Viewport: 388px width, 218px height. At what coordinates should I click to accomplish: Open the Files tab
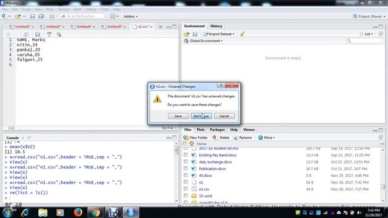pos(187,130)
